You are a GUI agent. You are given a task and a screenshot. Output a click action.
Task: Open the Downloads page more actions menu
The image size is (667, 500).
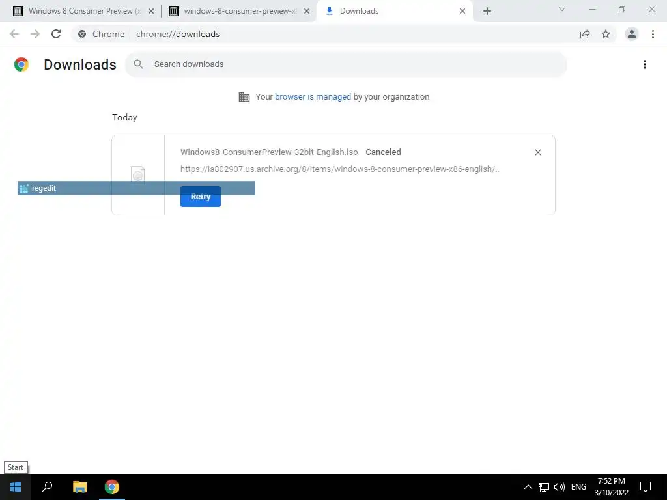point(645,64)
